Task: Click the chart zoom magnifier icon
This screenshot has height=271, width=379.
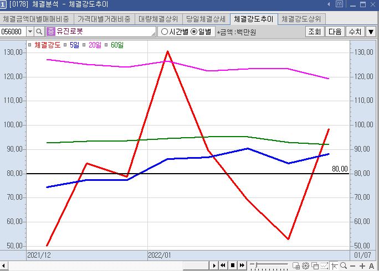Action: click(x=344, y=266)
